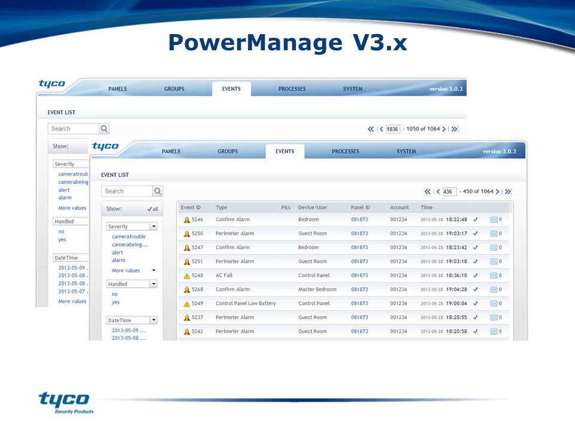The image size is (575, 431).
Task: Go to next page in back window
Action: (x=444, y=129)
